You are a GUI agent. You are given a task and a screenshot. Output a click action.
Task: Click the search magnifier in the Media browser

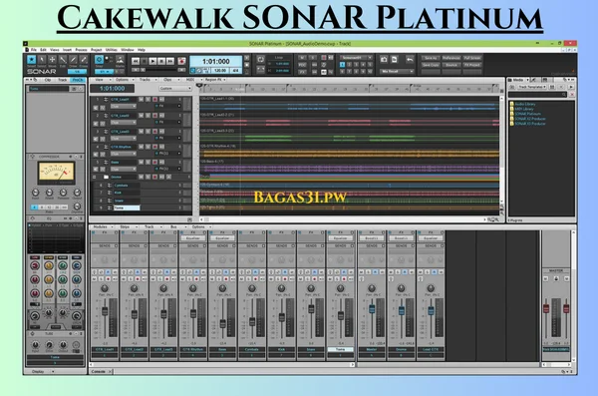pyautogui.click(x=564, y=95)
